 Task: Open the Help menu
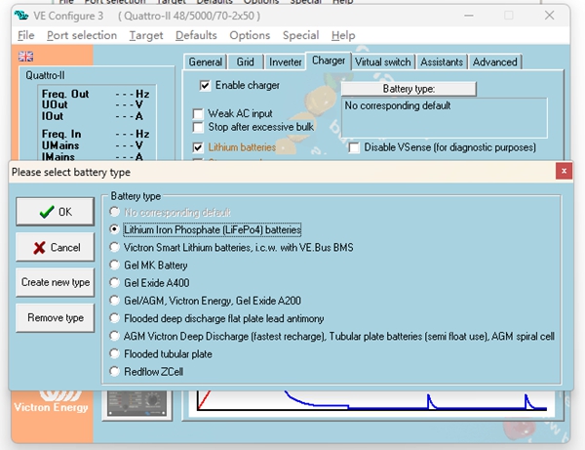[343, 35]
